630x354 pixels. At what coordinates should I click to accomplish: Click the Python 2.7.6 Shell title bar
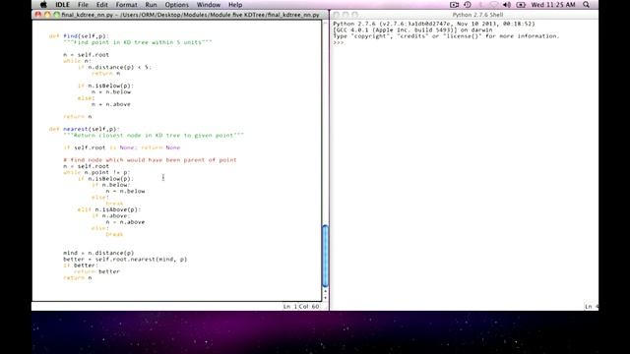[477, 15]
